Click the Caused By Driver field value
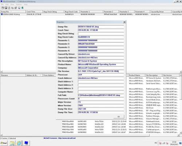The height and width of the screenshot is (146, 182). point(101,54)
